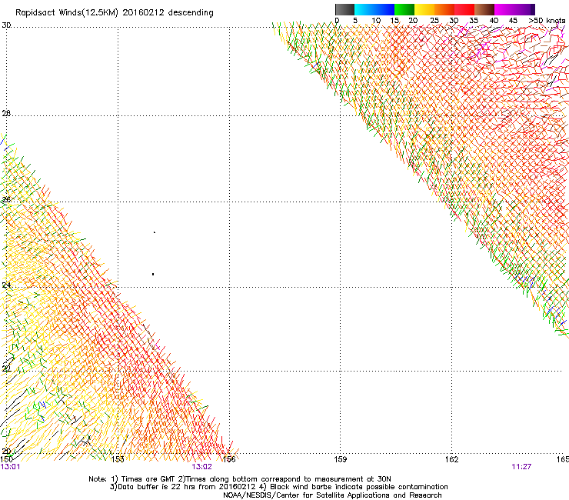Image resolution: width=569 pixels, height=500 pixels.
Task: Click the magenta 40-45 knots legend segment
Action: click(504, 9)
